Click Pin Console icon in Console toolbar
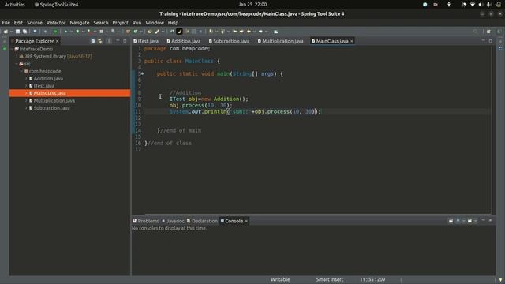The height and width of the screenshot is (284, 505). point(451,221)
